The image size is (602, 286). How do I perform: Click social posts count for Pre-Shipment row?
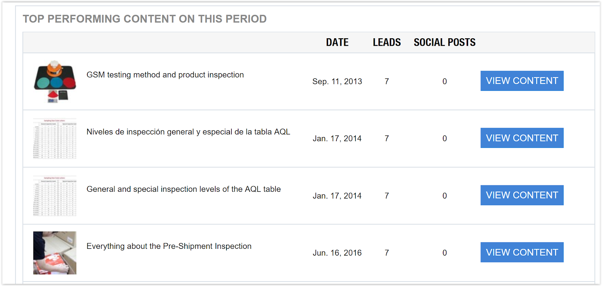(445, 253)
